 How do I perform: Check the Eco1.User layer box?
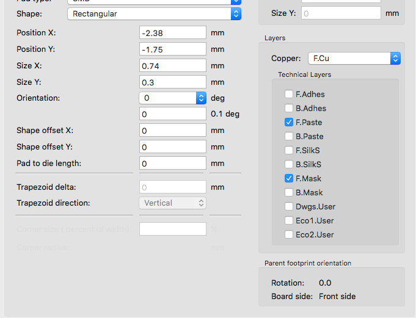point(289,220)
